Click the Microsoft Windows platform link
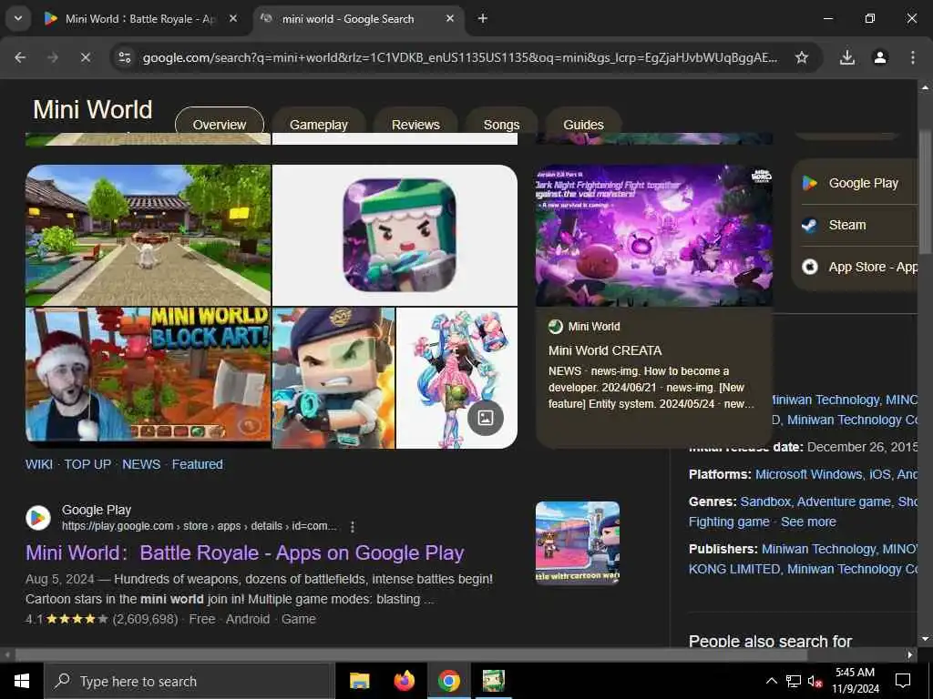 pos(809,474)
